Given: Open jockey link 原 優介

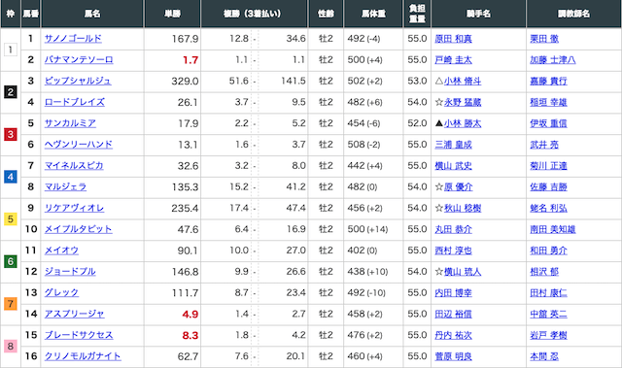Looking at the screenshot, I should (458, 186).
